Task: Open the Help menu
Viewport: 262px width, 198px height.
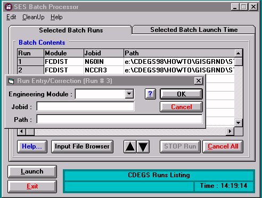Action: tap(56, 17)
